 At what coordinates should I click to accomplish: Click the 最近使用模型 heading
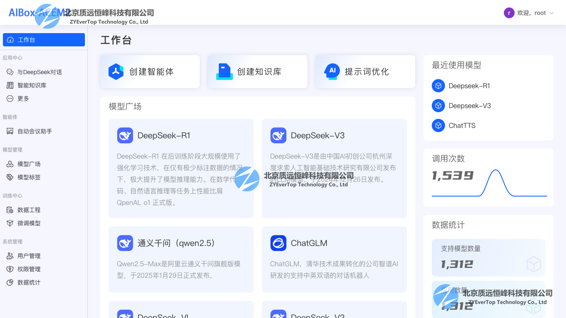(x=457, y=65)
